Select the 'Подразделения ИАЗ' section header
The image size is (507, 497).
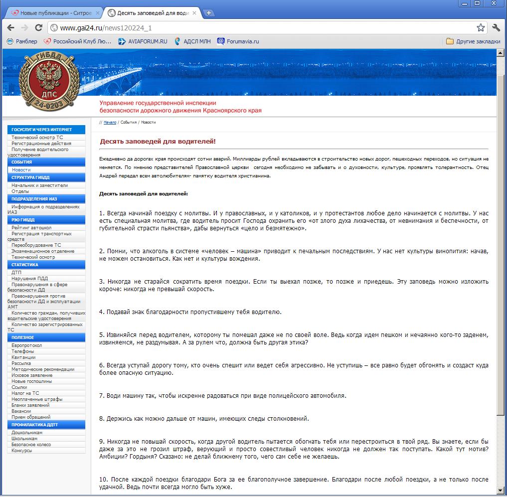pos(46,199)
